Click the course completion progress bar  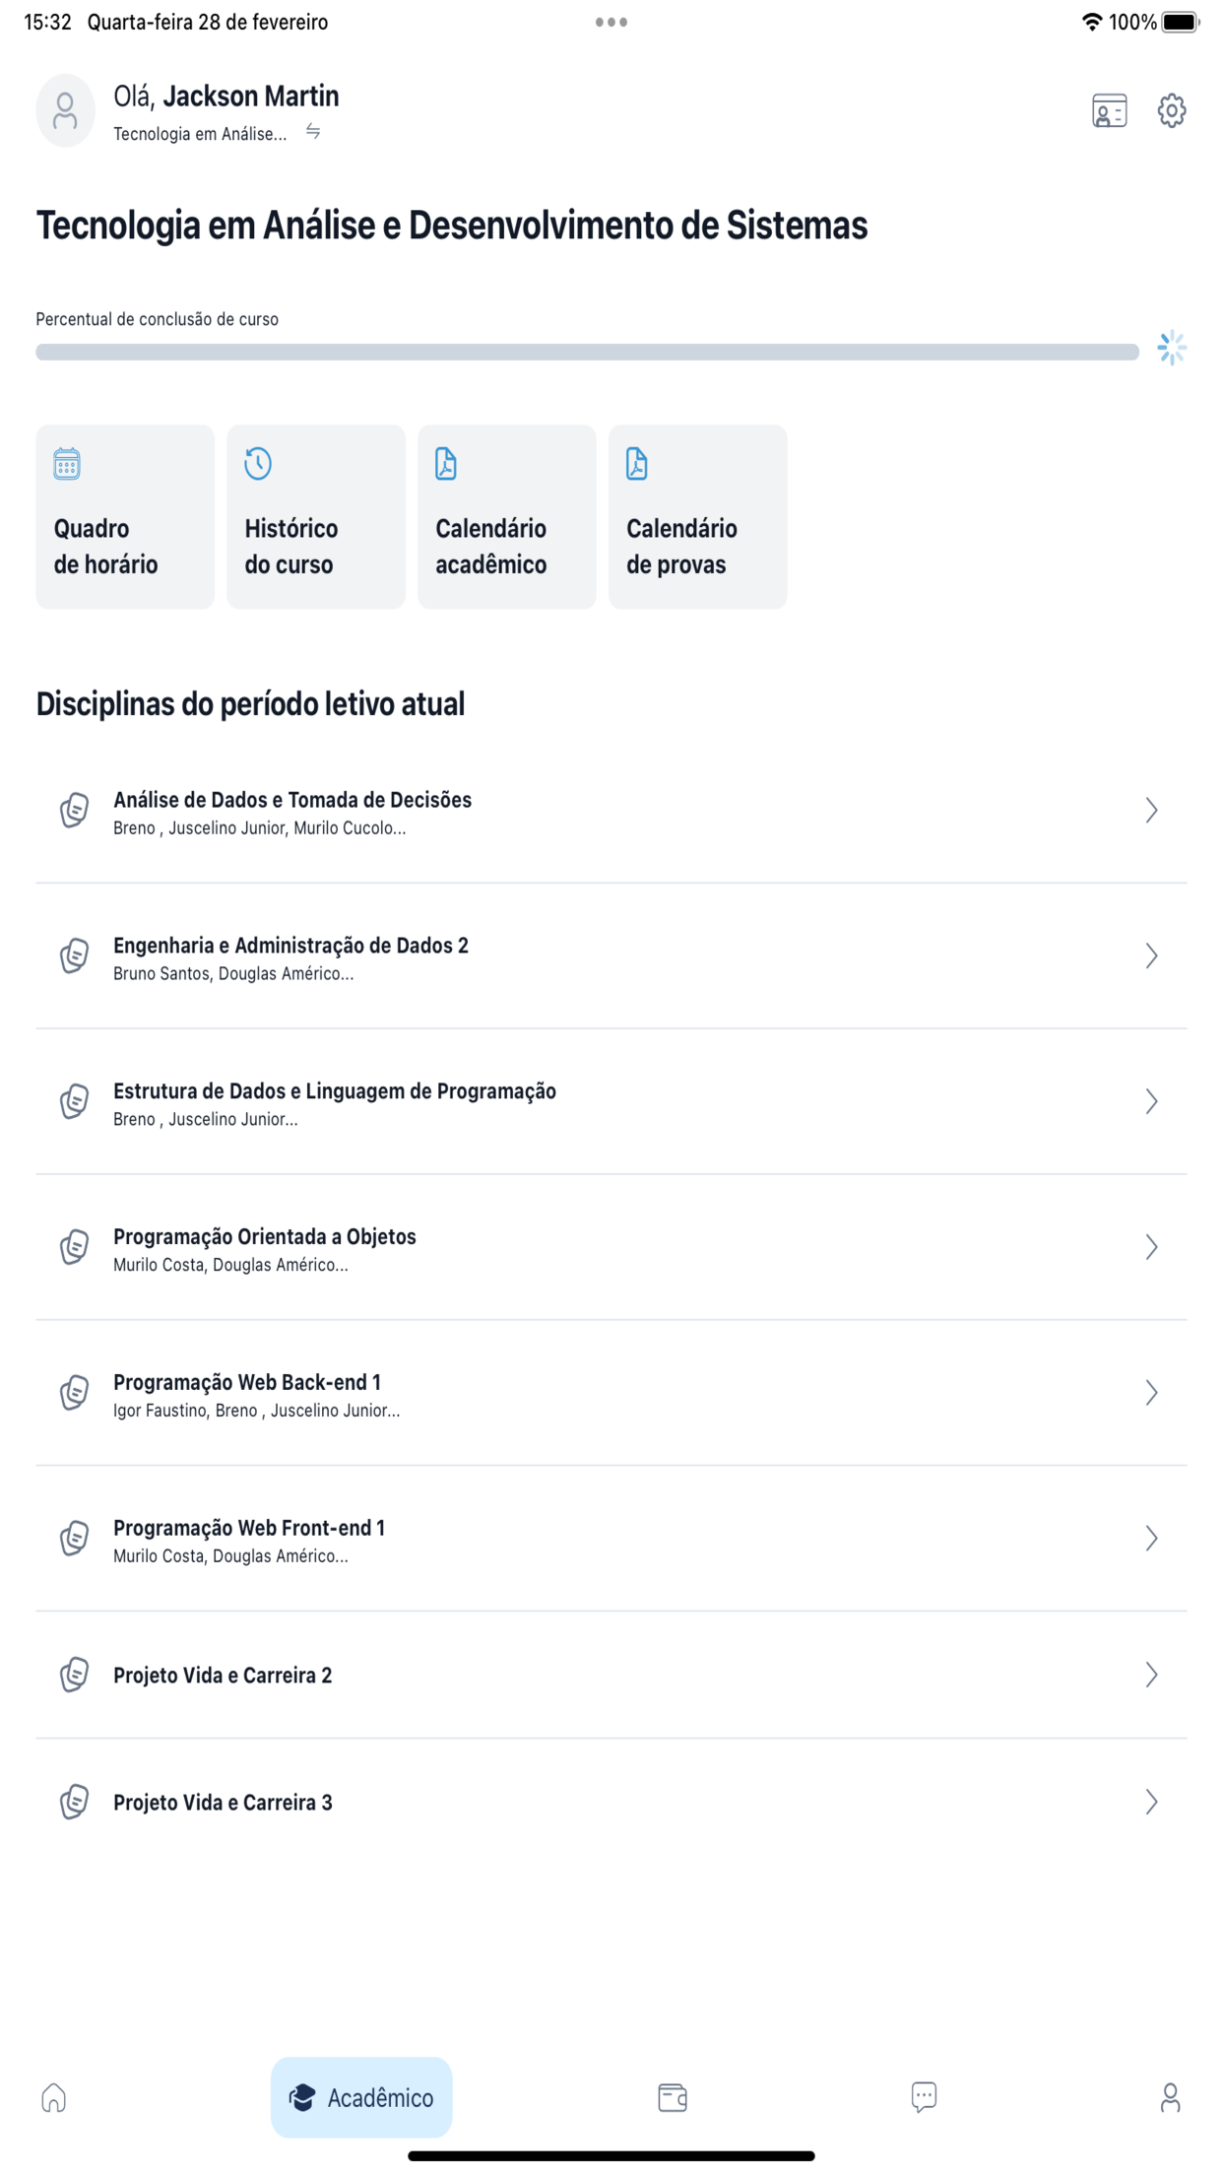point(588,352)
